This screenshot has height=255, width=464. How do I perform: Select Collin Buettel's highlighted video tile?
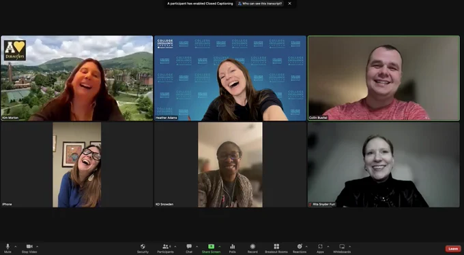(383, 78)
